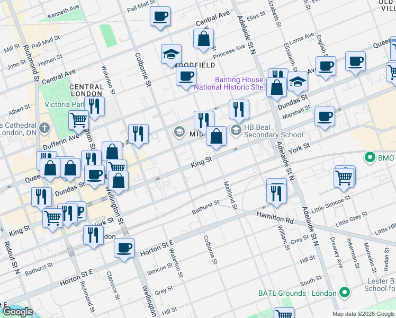Click the Little Grey St label
This screenshot has width=396, height=318.
tap(352, 219)
